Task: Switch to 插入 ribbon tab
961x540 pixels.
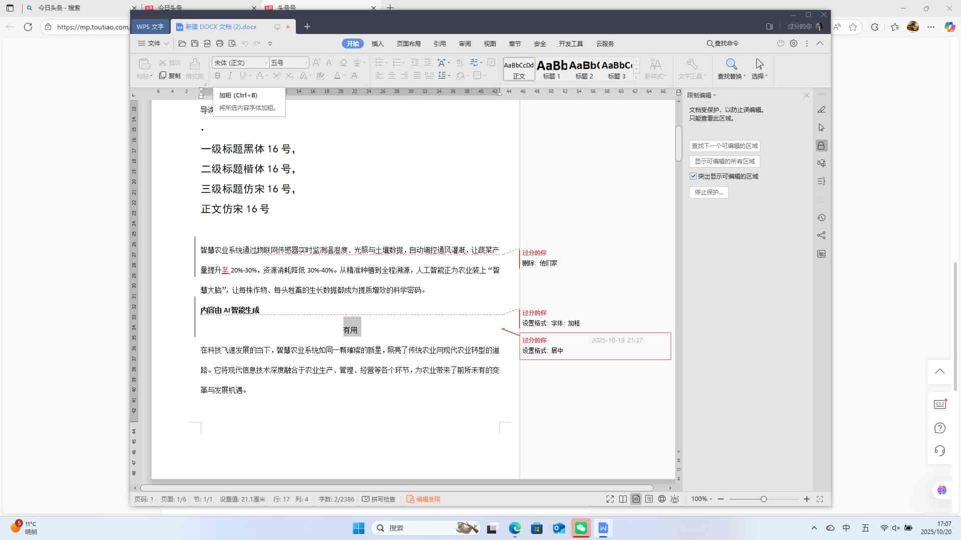Action: click(x=377, y=44)
